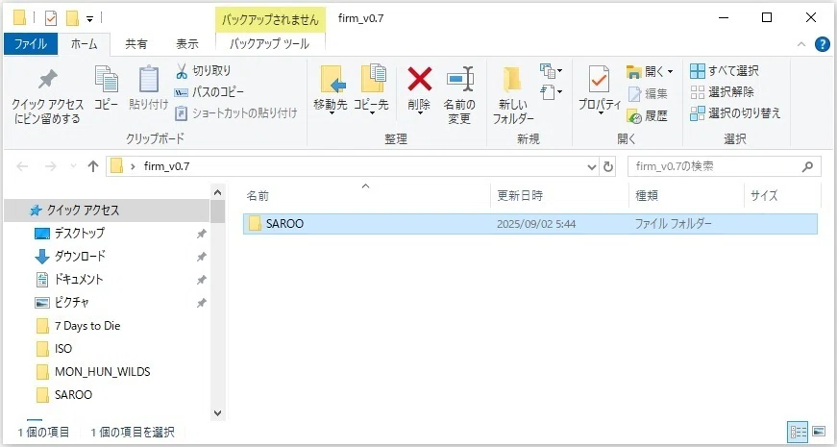Switch to large icons view in status bar
837x447 pixels.
(819, 432)
